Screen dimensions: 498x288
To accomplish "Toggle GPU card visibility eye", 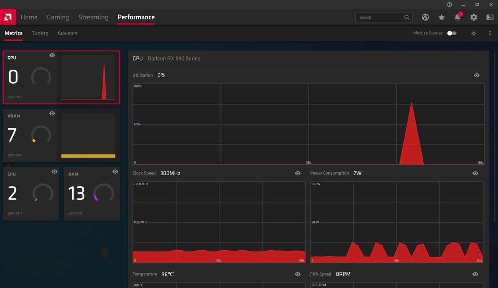I will tap(52, 55).
